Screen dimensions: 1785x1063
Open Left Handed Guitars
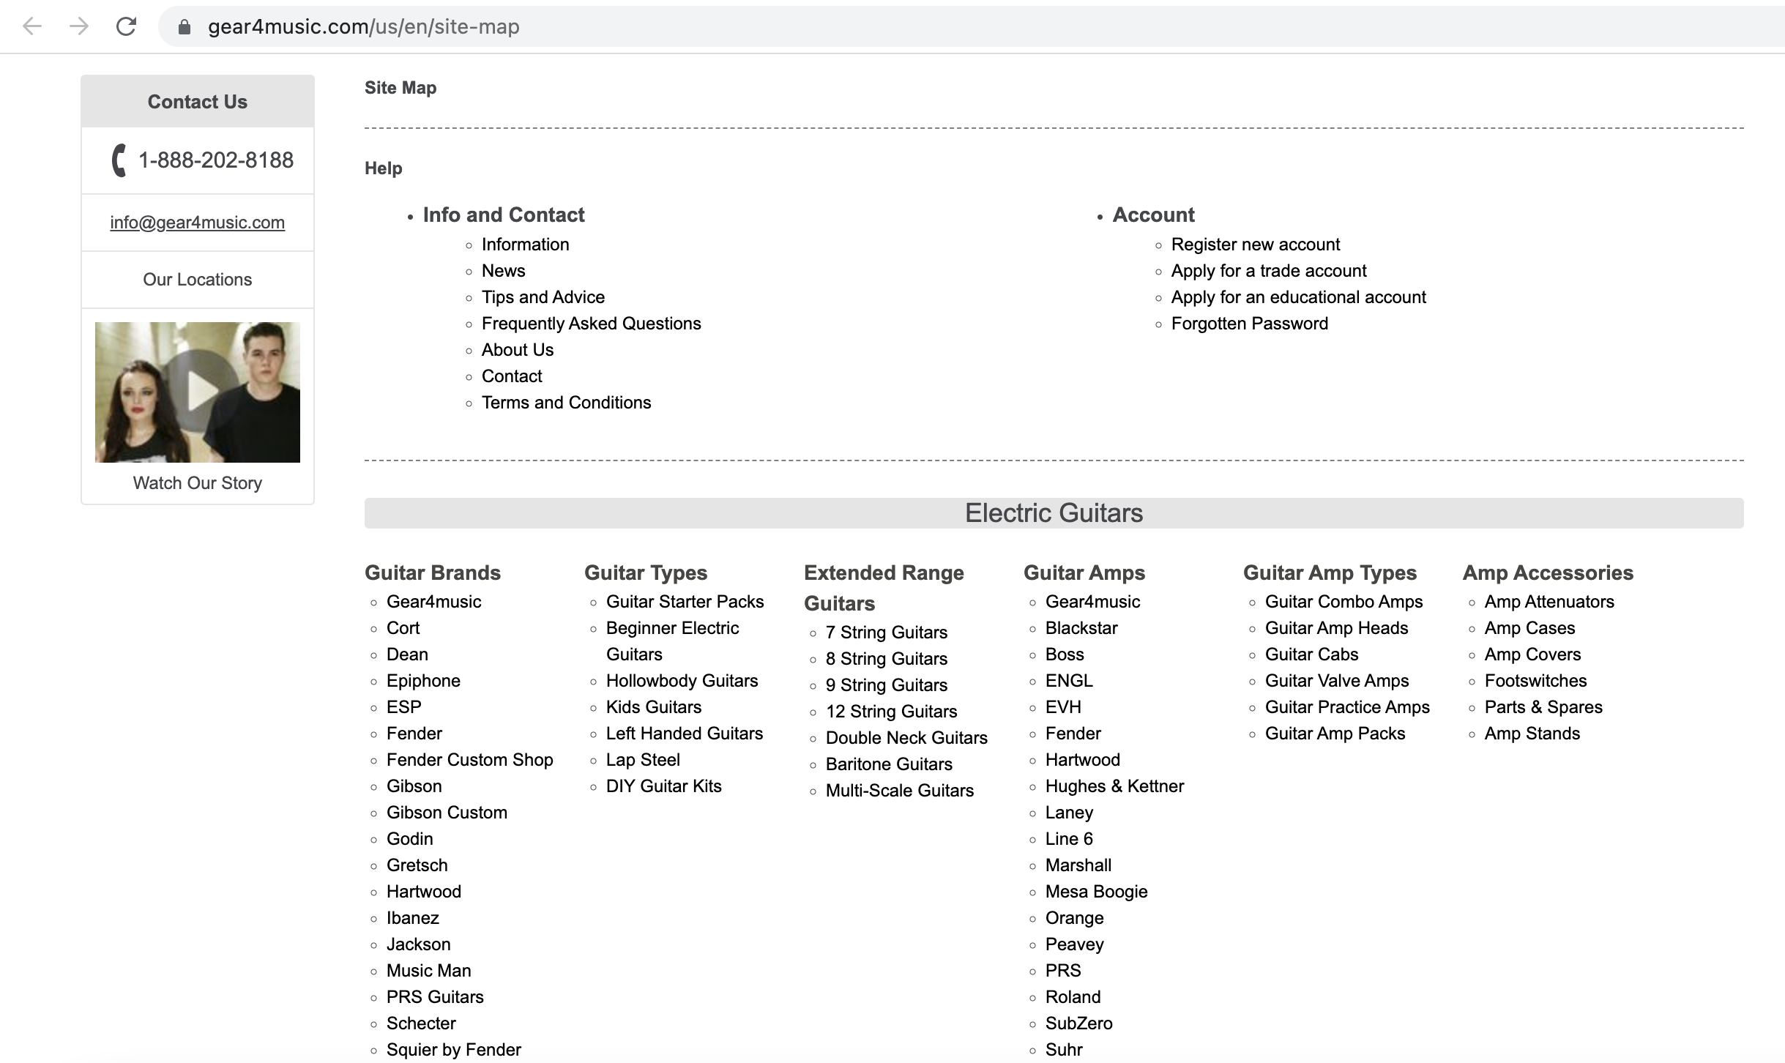pyautogui.click(x=684, y=733)
